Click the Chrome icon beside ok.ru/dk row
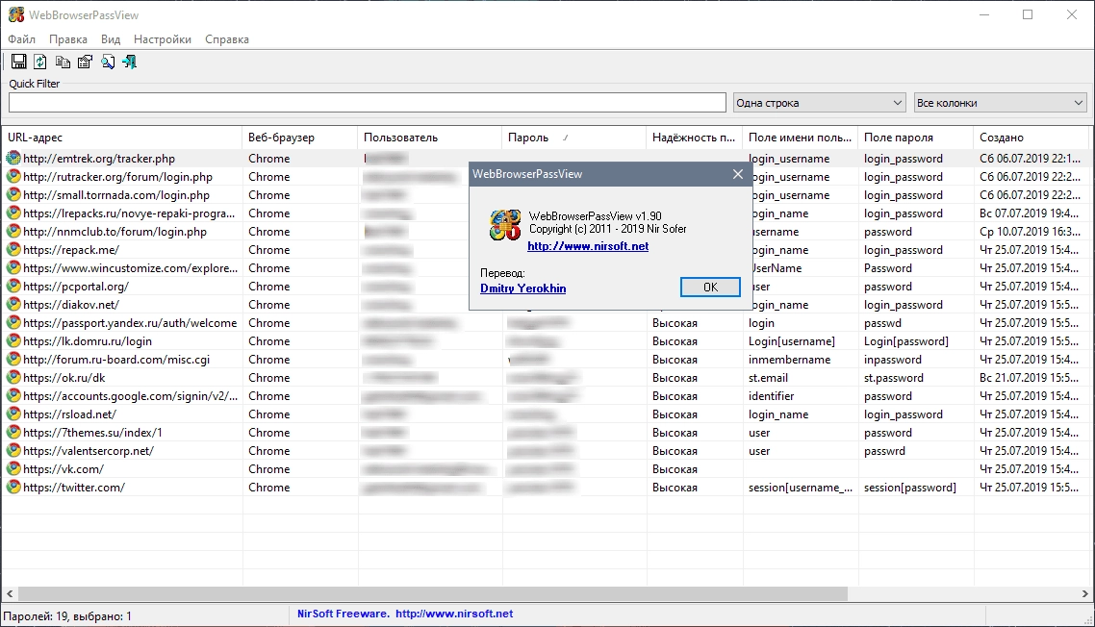Screen dimensions: 1095x627 pyautogui.click(x=13, y=378)
